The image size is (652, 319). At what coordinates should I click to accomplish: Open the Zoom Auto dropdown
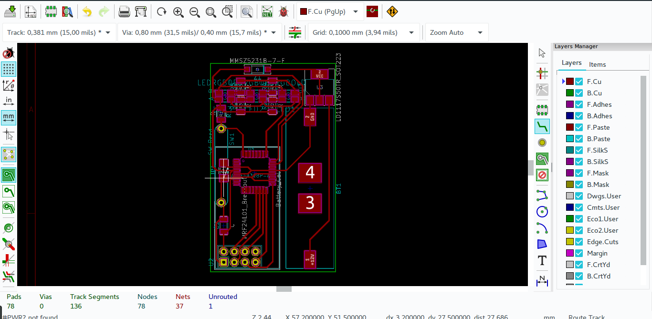point(457,32)
